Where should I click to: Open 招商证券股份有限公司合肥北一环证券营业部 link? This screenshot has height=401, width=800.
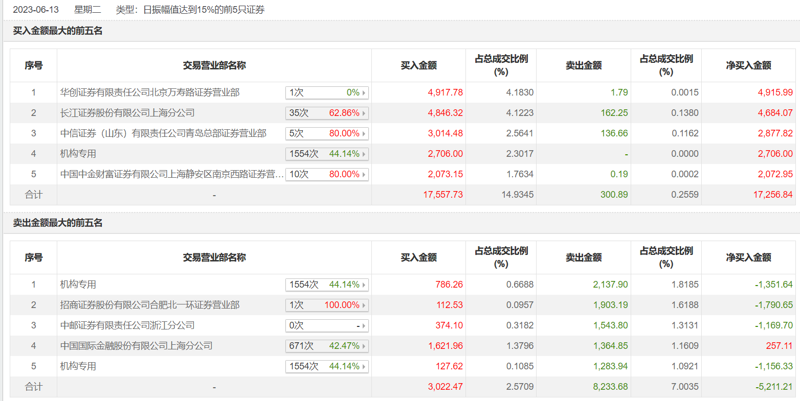coord(150,305)
